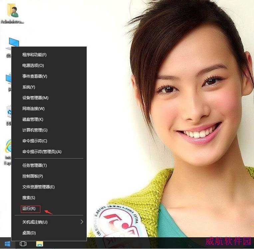Launch Command Prompt (命令提示符(C))
Screen dimensions: 254x249
pyautogui.click(x=49, y=141)
